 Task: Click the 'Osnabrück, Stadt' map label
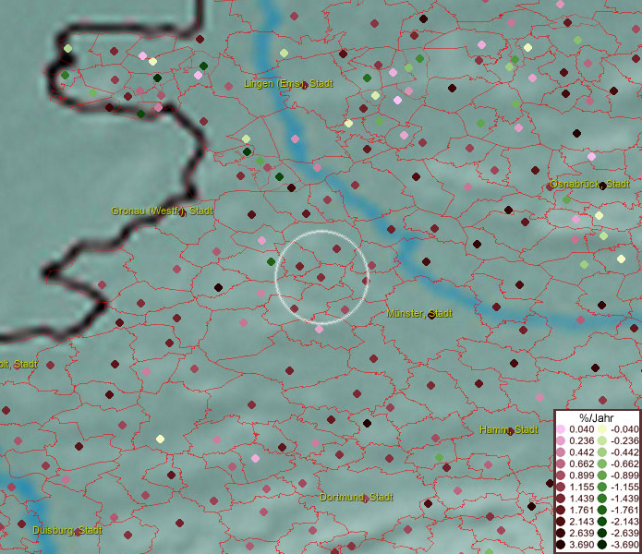(x=589, y=184)
